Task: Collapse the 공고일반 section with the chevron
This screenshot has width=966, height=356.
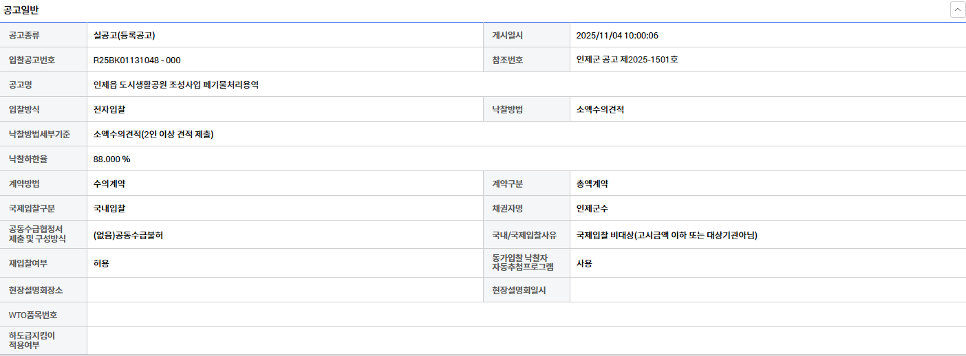Action: pyautogui.click(x=957, y=10)
